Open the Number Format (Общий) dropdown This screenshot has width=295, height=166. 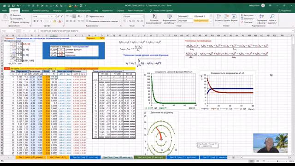pos(142,17)
